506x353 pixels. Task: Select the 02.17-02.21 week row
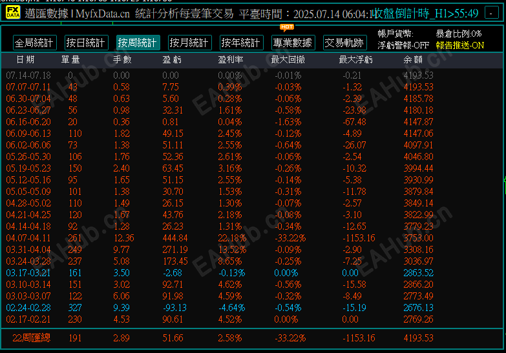click(x=220, y=319)
